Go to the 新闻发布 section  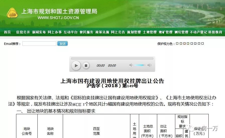(39, 32)
